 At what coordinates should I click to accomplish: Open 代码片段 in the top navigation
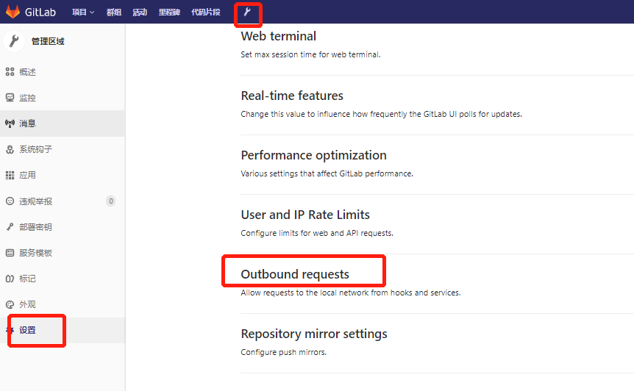(x=206, y=12)
